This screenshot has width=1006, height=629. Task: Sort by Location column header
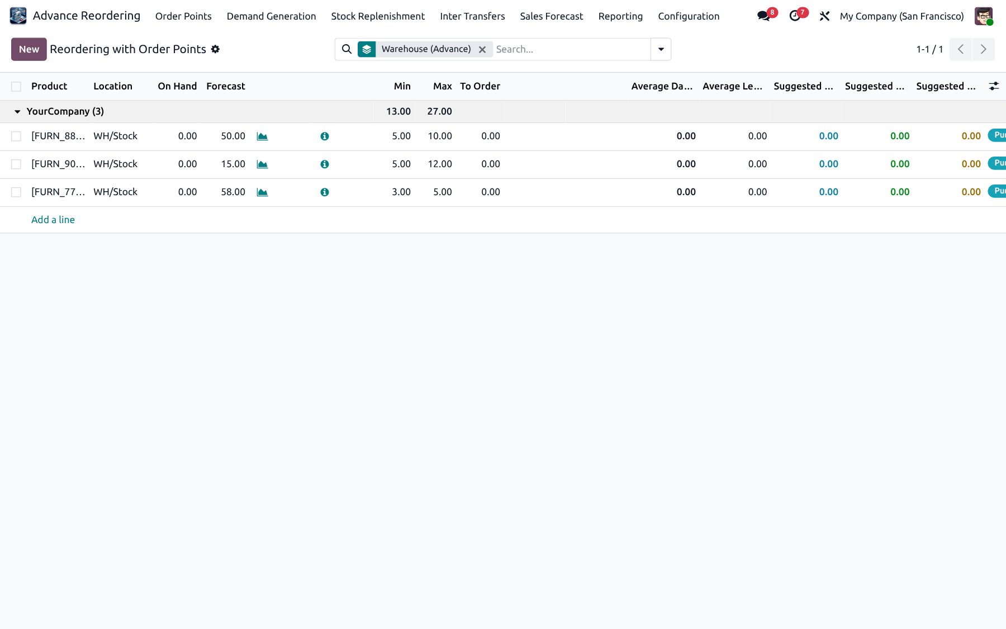tap(113, 86)
